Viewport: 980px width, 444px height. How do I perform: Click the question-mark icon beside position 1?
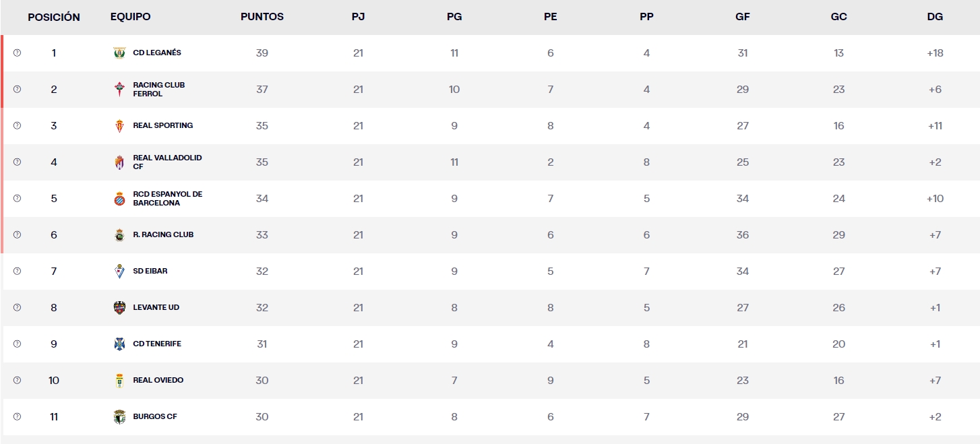coord(17,53)
